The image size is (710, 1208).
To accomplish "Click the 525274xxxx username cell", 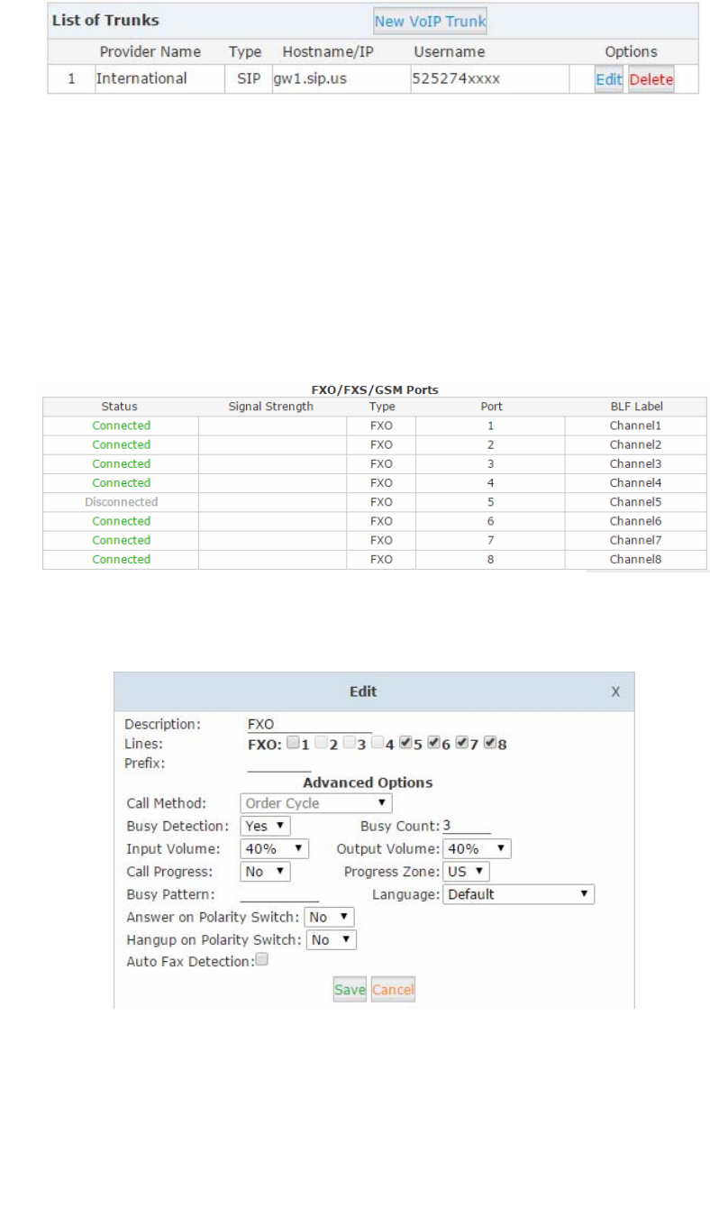I will click(x=489, y=79).
